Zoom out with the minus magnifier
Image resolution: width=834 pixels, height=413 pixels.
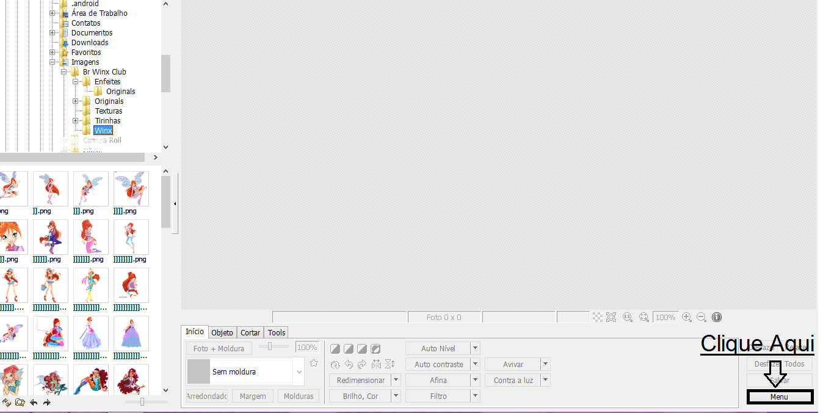tap(702, 317)
